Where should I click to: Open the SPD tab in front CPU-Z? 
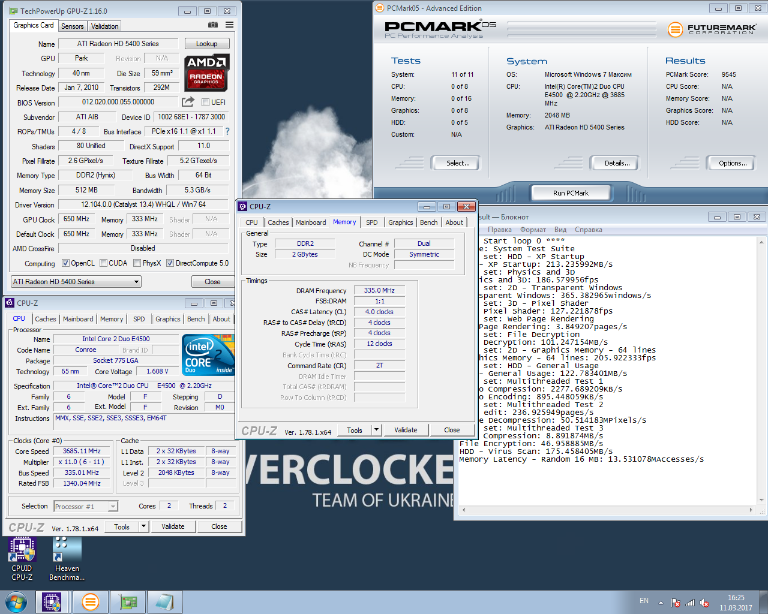pyautogui.click(x=372, y=222)
